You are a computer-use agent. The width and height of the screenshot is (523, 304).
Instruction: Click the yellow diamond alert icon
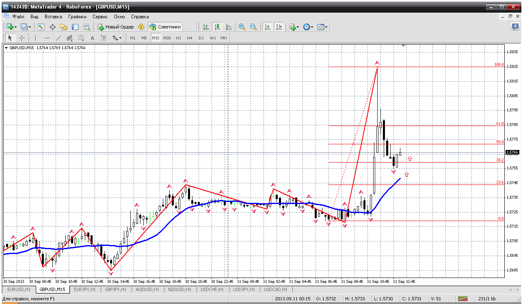coord(141,27)
